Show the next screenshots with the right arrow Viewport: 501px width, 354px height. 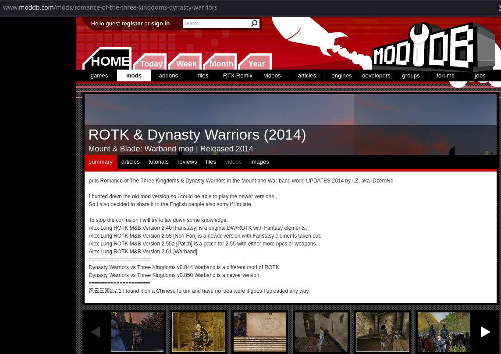485,332
